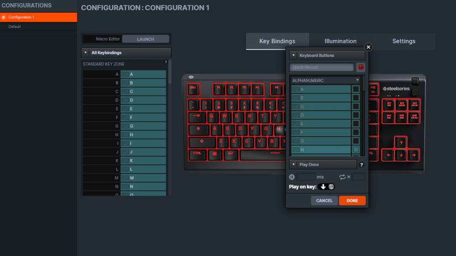Select the Configuration 1 radio item
Screen dimensions: 456x256
[x=4, y=17]
